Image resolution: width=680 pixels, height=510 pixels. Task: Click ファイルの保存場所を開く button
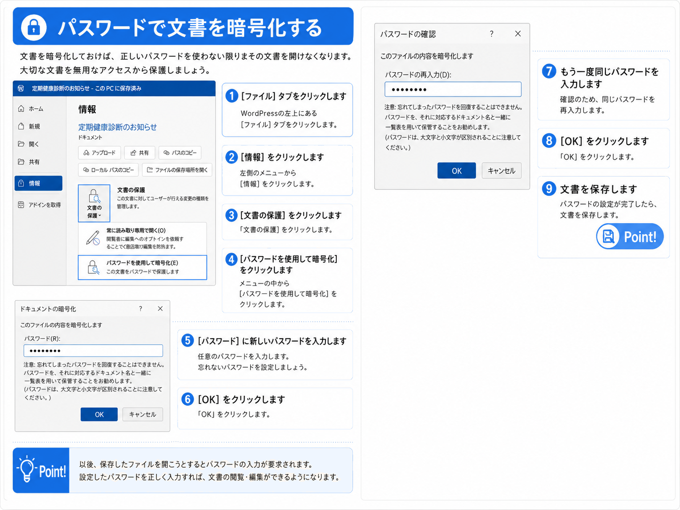177,170
